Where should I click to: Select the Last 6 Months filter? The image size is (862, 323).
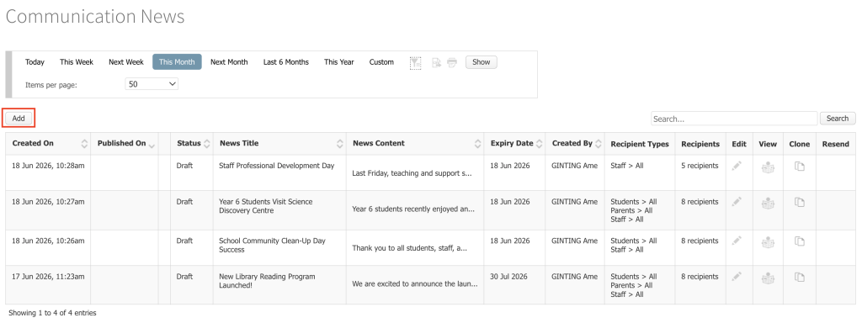coord(286,62)
